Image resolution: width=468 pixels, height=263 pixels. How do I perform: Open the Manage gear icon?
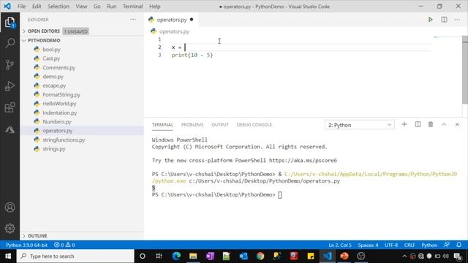point(10,229)
